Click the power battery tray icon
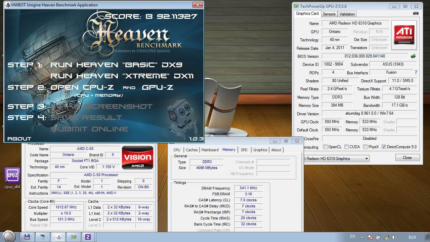Viewport: 430px width, 242px height. pyautogui.click(x=378, y=237)
